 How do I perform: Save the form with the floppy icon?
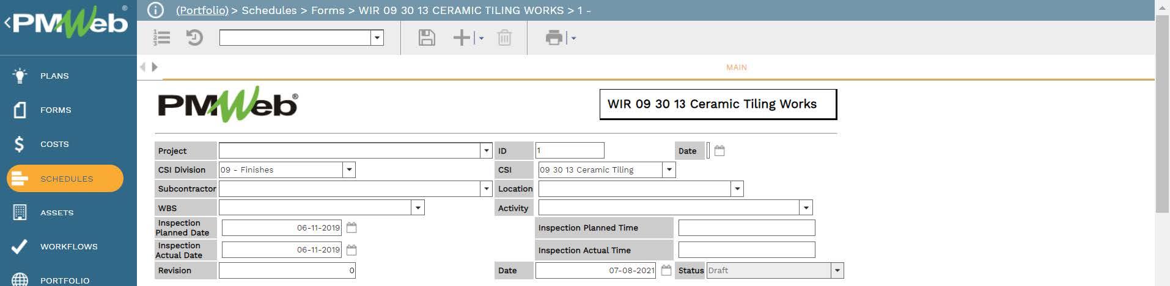tap(427, 38)
